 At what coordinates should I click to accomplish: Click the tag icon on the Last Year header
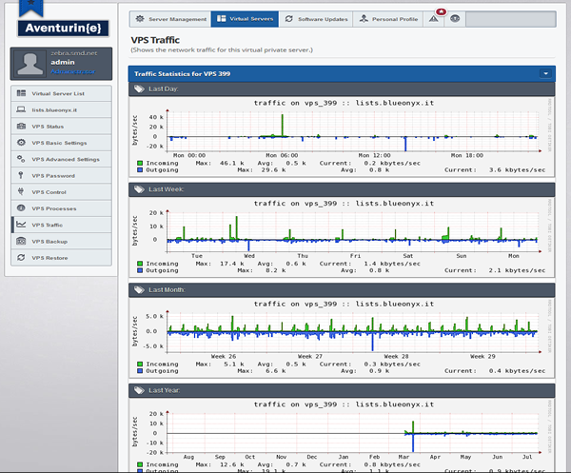click(139, 390)
